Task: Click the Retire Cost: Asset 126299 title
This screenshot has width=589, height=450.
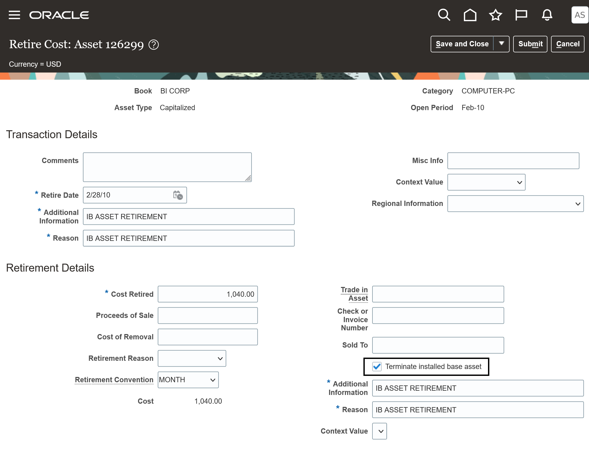Action: 76,44
